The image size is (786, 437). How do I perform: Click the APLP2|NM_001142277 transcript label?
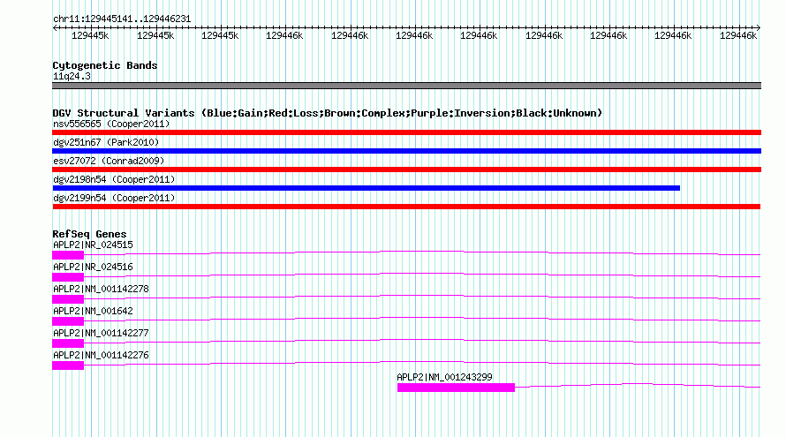101,333
